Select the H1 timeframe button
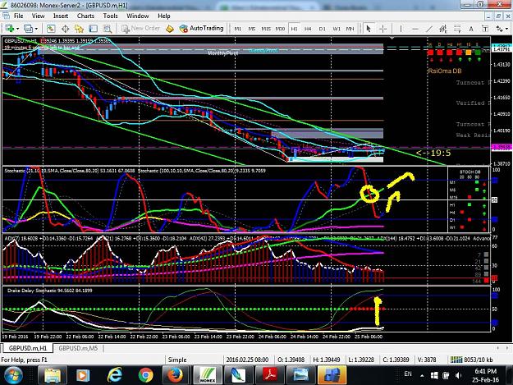Screen dimensions: 513x385 [294, 29]
